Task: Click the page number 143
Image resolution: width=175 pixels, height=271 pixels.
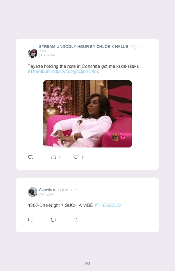Action: click(x=87, y=263)
